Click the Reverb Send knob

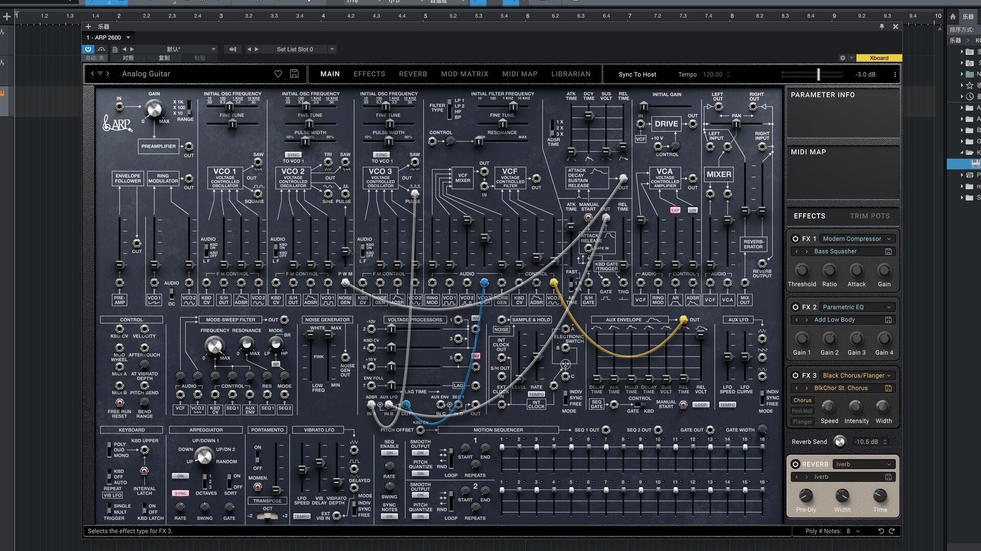click(x=839, y=441)
